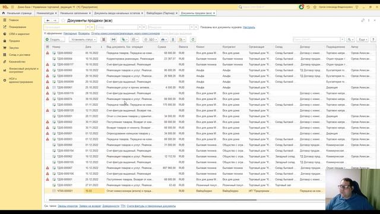Open Ещё dropdown menu

[363, 40]
